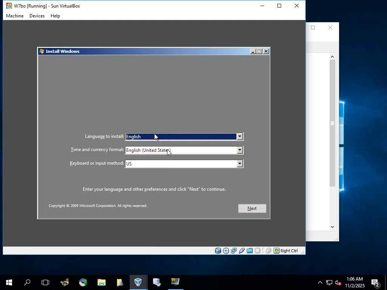Click the USB devices status icon

pyautogui.click(x=241, y=251)
